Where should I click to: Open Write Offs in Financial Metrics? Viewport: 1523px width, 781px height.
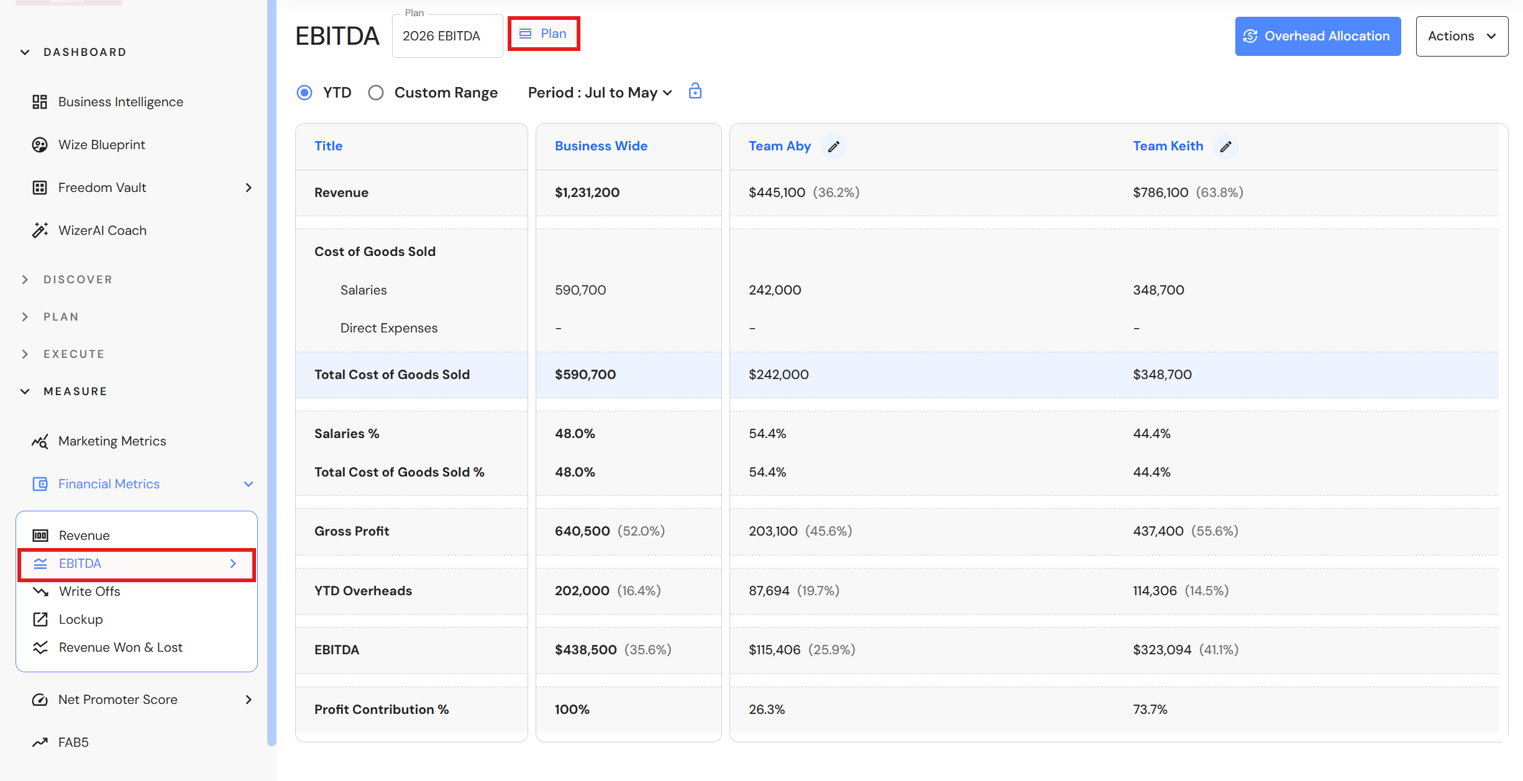[89, 591]
